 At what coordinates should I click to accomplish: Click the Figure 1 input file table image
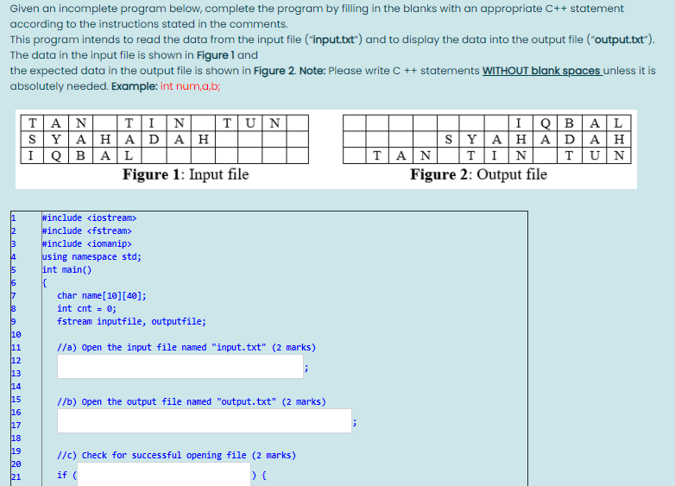pos(165,139)
